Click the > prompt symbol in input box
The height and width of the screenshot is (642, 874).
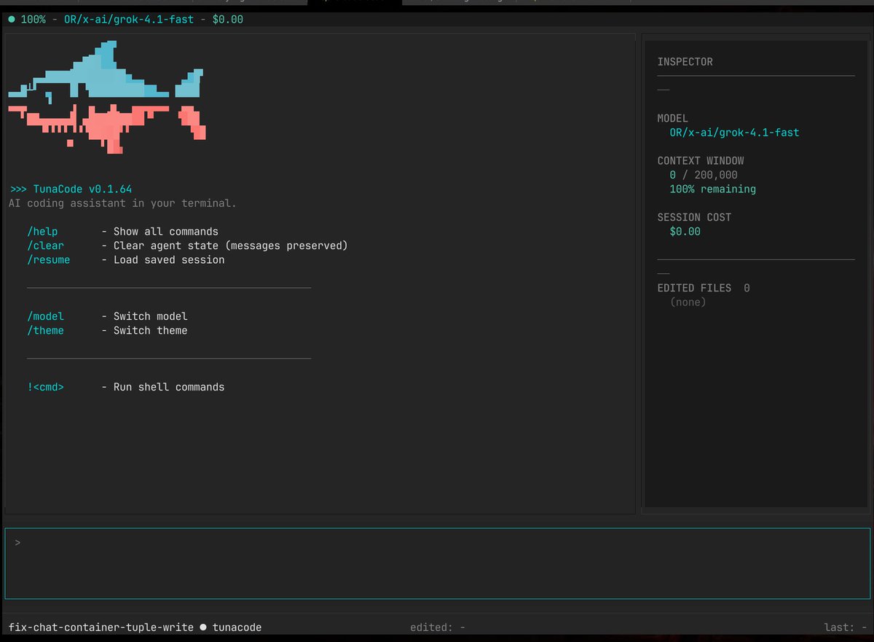(17, 542)
